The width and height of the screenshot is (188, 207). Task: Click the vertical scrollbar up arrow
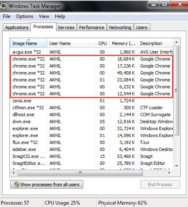177,42
